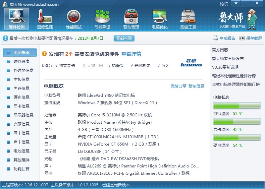Open the 性能测试 gauge icon

click(x=74, y=16)
